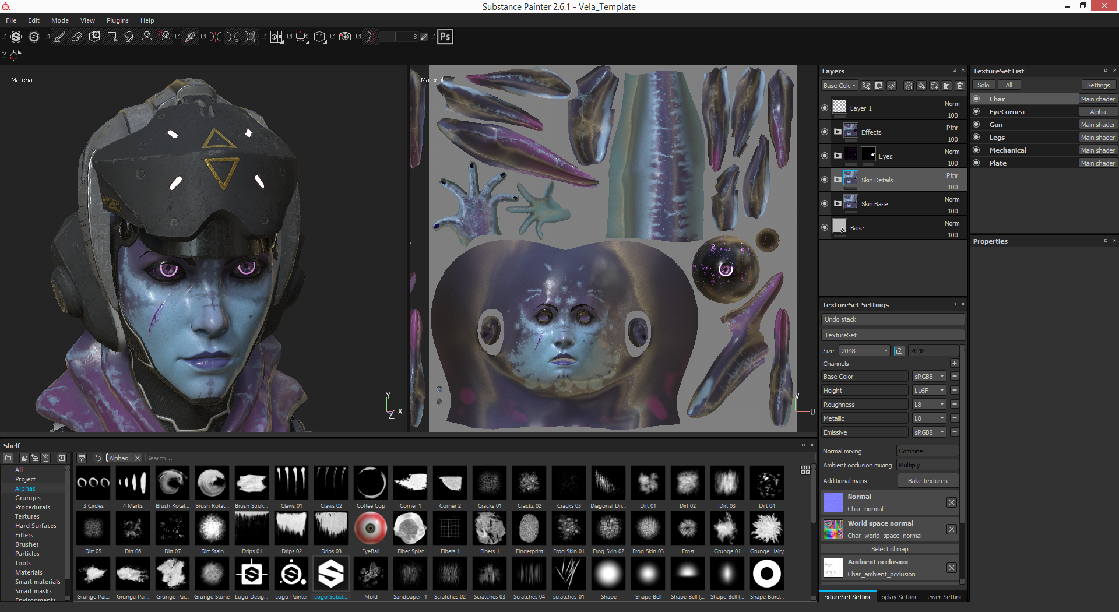1119x612 pixels.
Task: Open the 3D/2D viewport layout options
Action: click(276, 37)
